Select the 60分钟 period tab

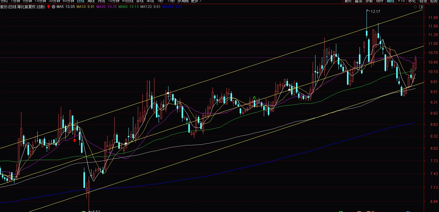[68, 1]
